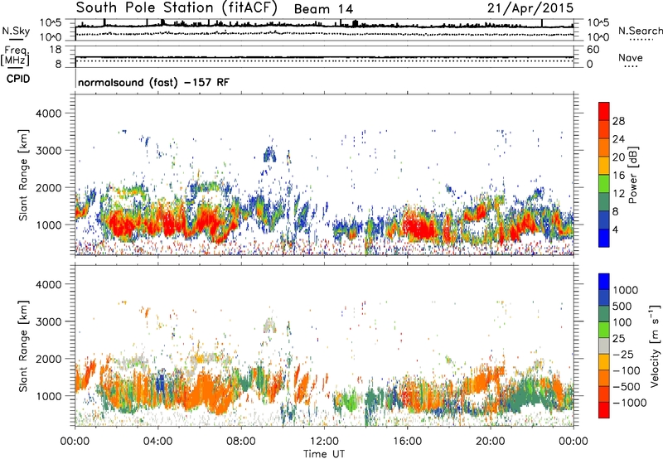The image size is (663, 459).
Task: Click the 'N.Search' legend label
Action: [640, 31]
